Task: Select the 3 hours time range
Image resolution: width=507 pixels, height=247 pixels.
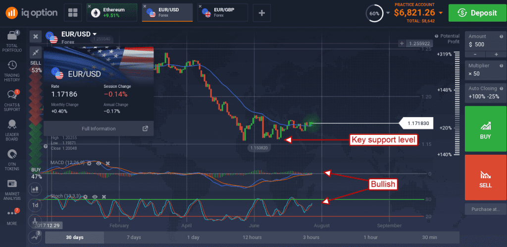Action: point(311,237)
